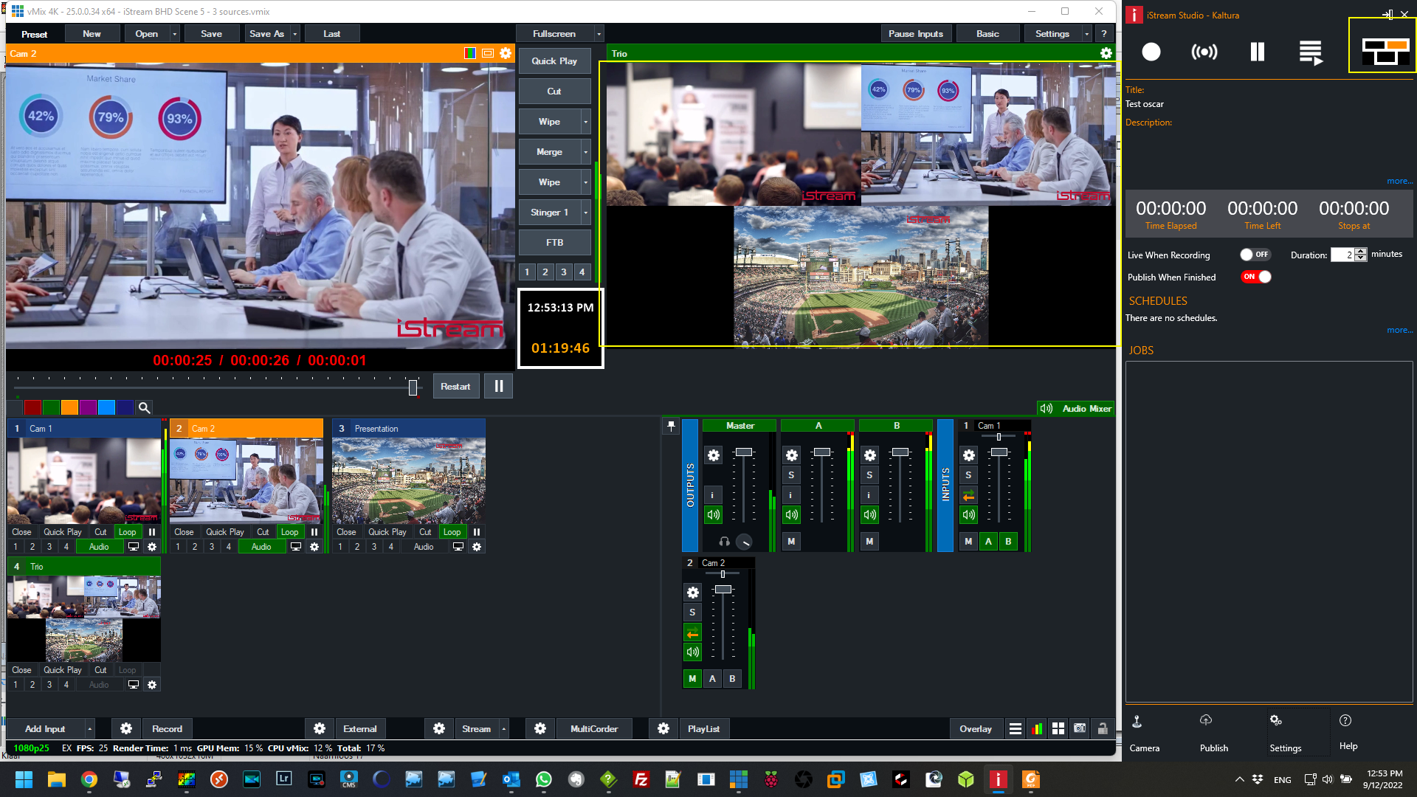Viewport: 1417px width, 797px height.
Task: Open MultiCorder settings gear icon
Action: (540, 729)
